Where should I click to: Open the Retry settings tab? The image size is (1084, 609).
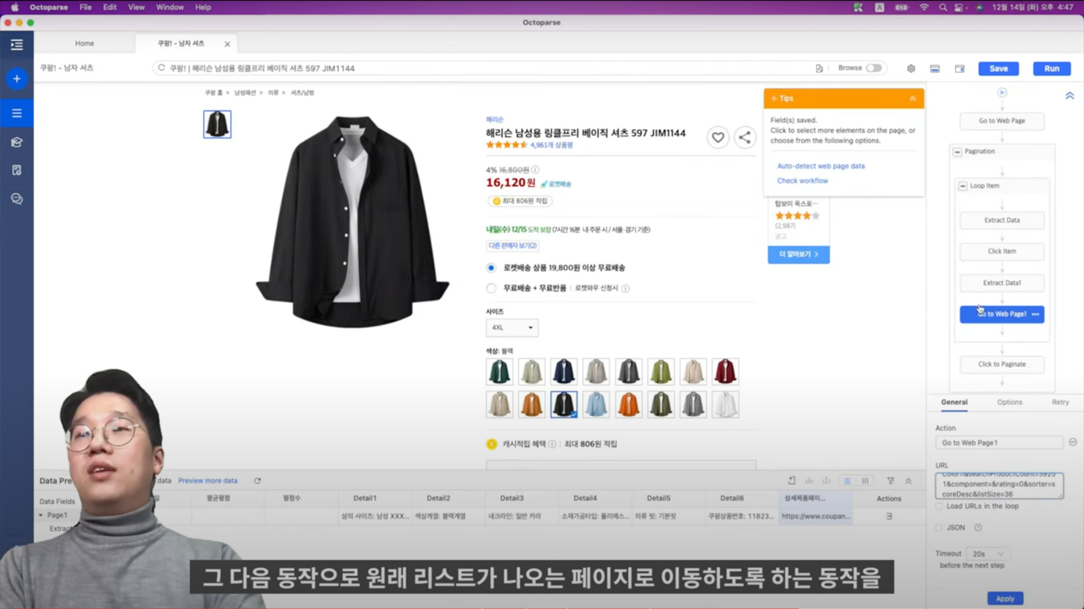[x=1060, y=402]
